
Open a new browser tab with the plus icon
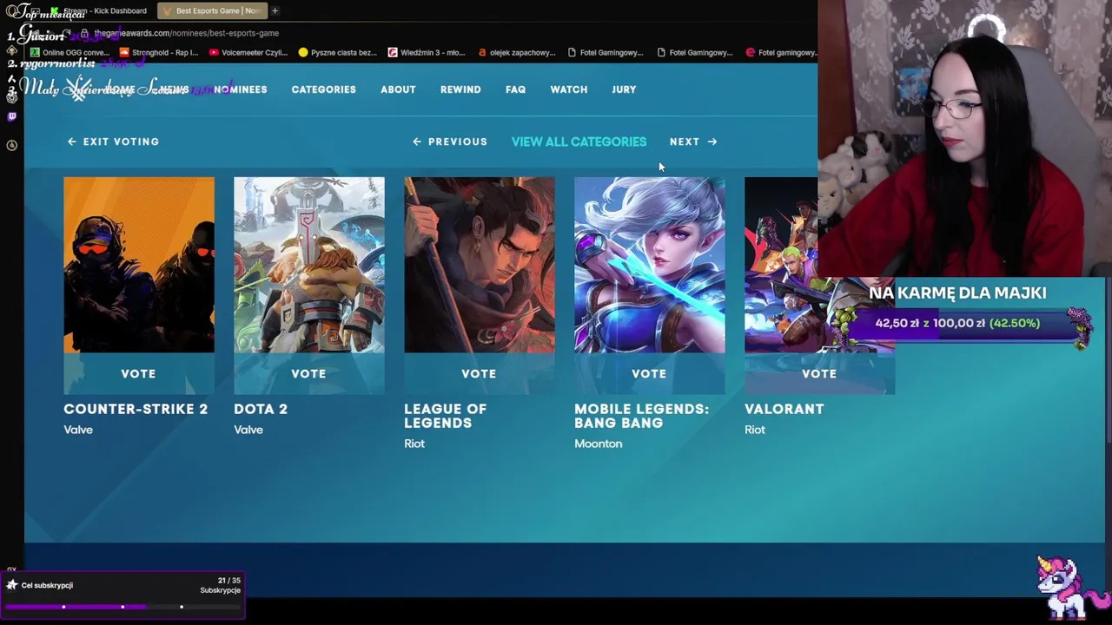[x=275, y=10]
